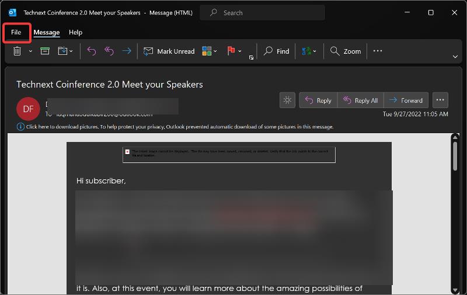
Task: Click Find in the ribbon
Action: 276,51
